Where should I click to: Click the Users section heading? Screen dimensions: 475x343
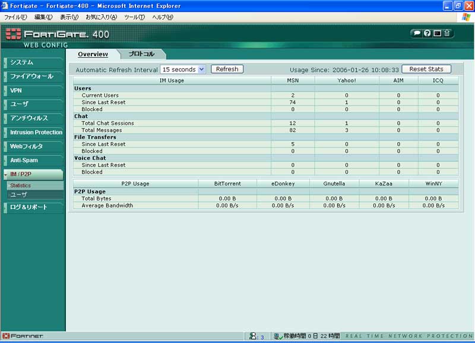[83, 88]
